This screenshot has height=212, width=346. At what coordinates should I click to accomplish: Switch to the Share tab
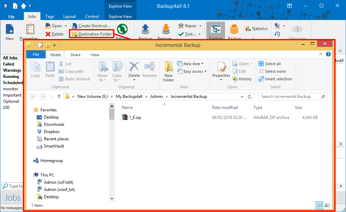[x=75, y=54]
